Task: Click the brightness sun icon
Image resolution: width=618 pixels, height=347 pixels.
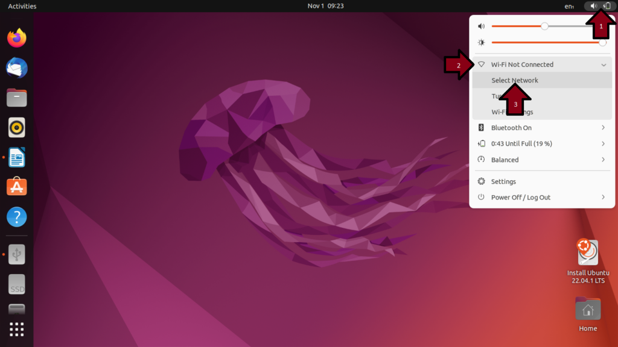Action: click(x=481, y=43)
